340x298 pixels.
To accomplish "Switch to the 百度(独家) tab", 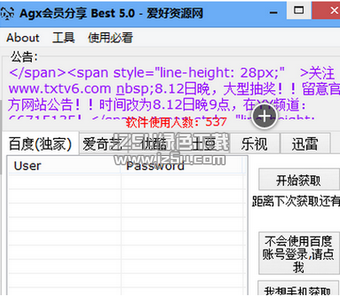I will coord(40,144).
